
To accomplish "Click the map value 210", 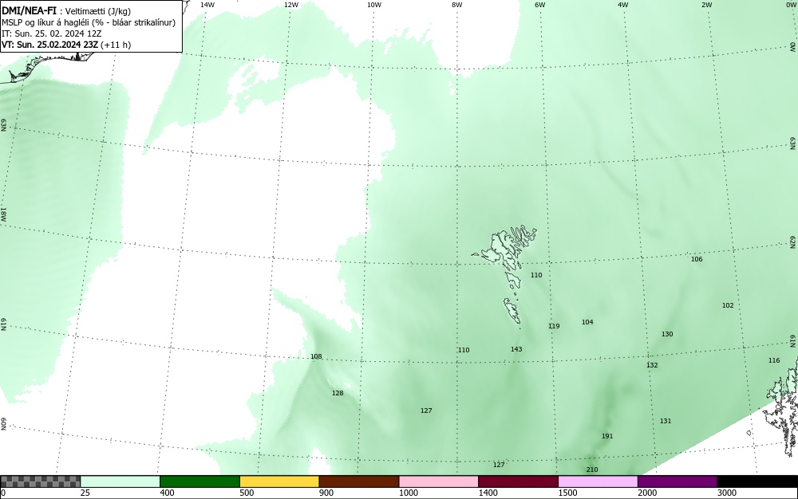I will click(x=592, y=470).
